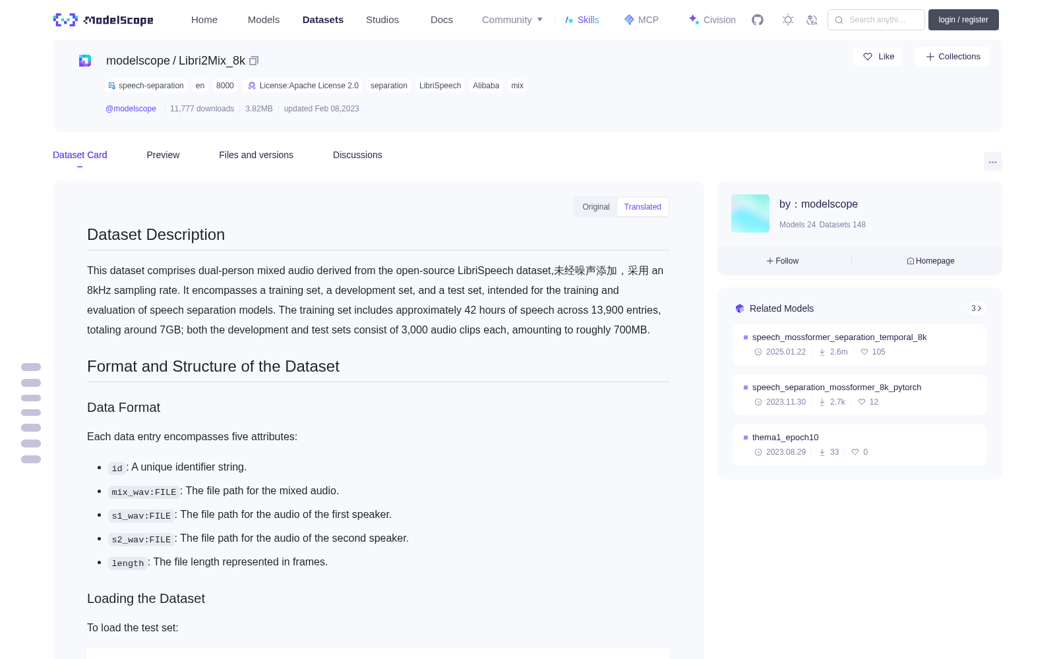Visit the modelscope Homepage
This screenshot has width=1055, height=659.
pyautogui.click(x=930, y=261)
